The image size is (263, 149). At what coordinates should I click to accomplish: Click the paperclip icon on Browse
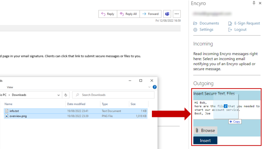(x=197, y=130)
